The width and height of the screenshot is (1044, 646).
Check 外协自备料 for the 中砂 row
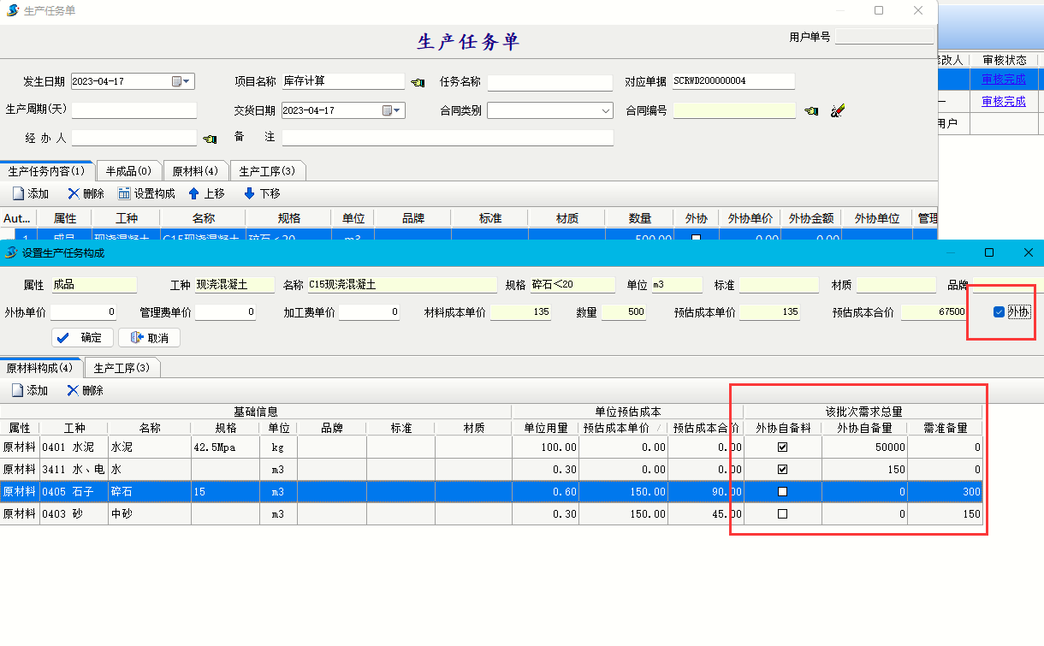pos(782,513)
